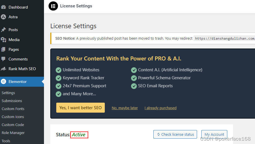
Task: Go to Custom Fonts
Action: (x=13, y=109)
